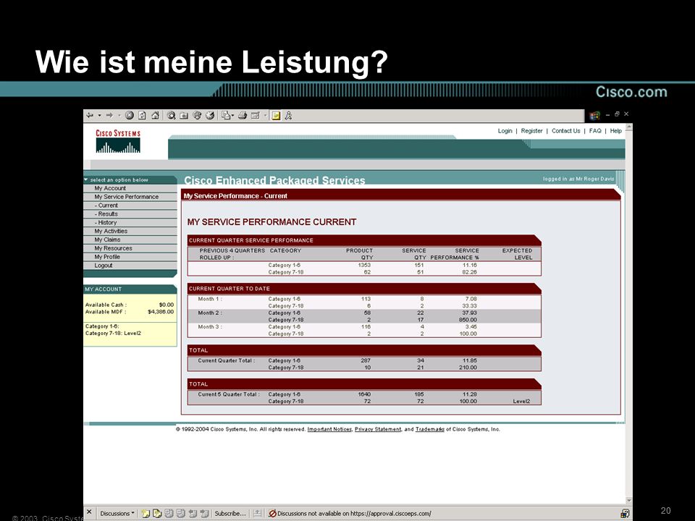
Task: Open the Forward button history dropdown arrow
Action: coord(119,116)
